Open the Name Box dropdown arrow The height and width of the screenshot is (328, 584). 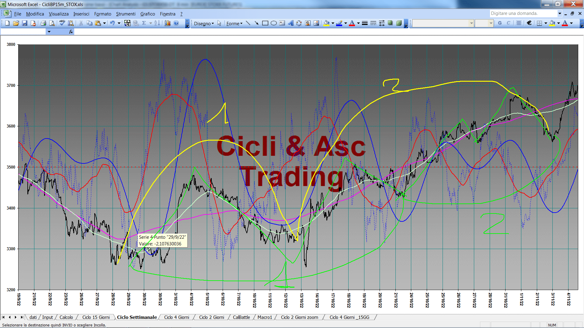pyautogui.click(x=49, y=32)
